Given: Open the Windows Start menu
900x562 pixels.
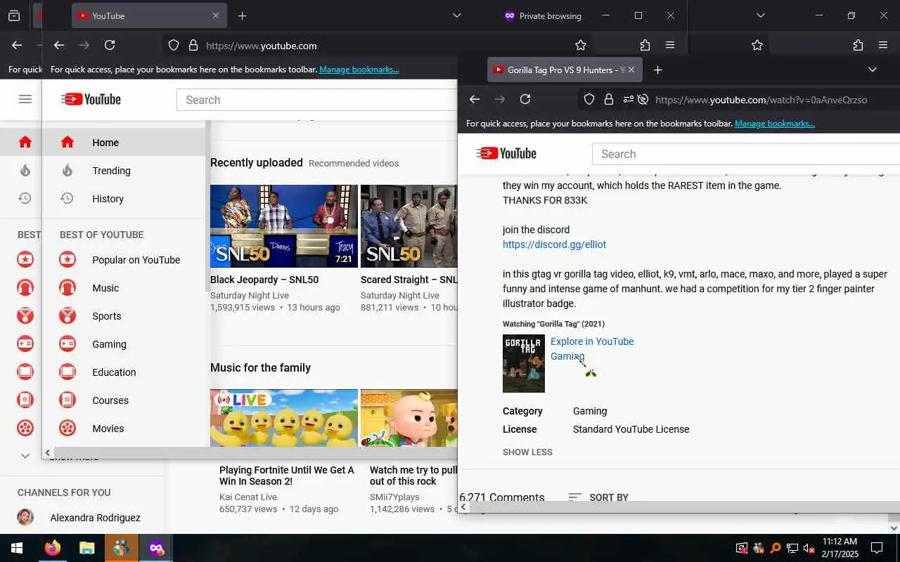Looking at the screenshot, I should coord(17,548).
